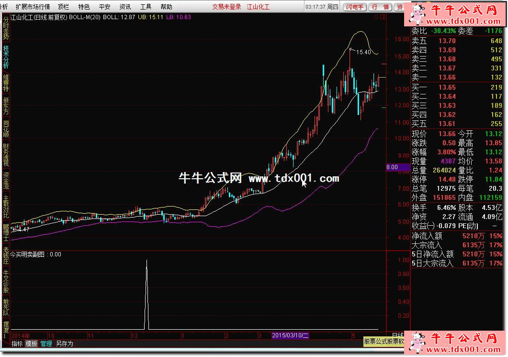Click the 卖一 price 13.66 in order book
508x357 pixels.
(447, 77)
